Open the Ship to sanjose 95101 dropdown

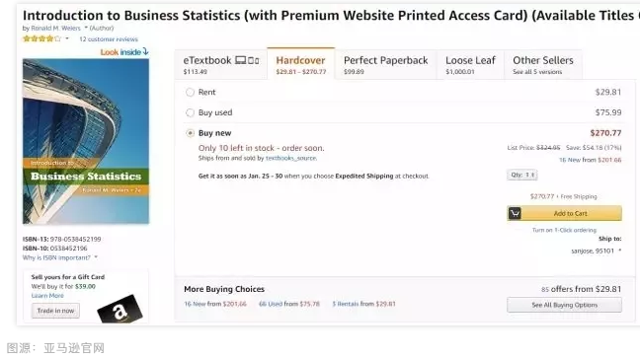pos(596,251)
